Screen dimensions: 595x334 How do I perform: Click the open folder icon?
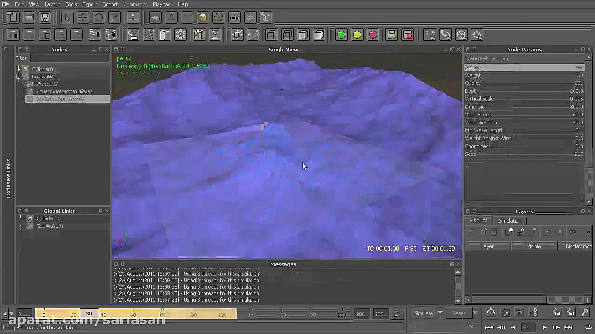29,18
